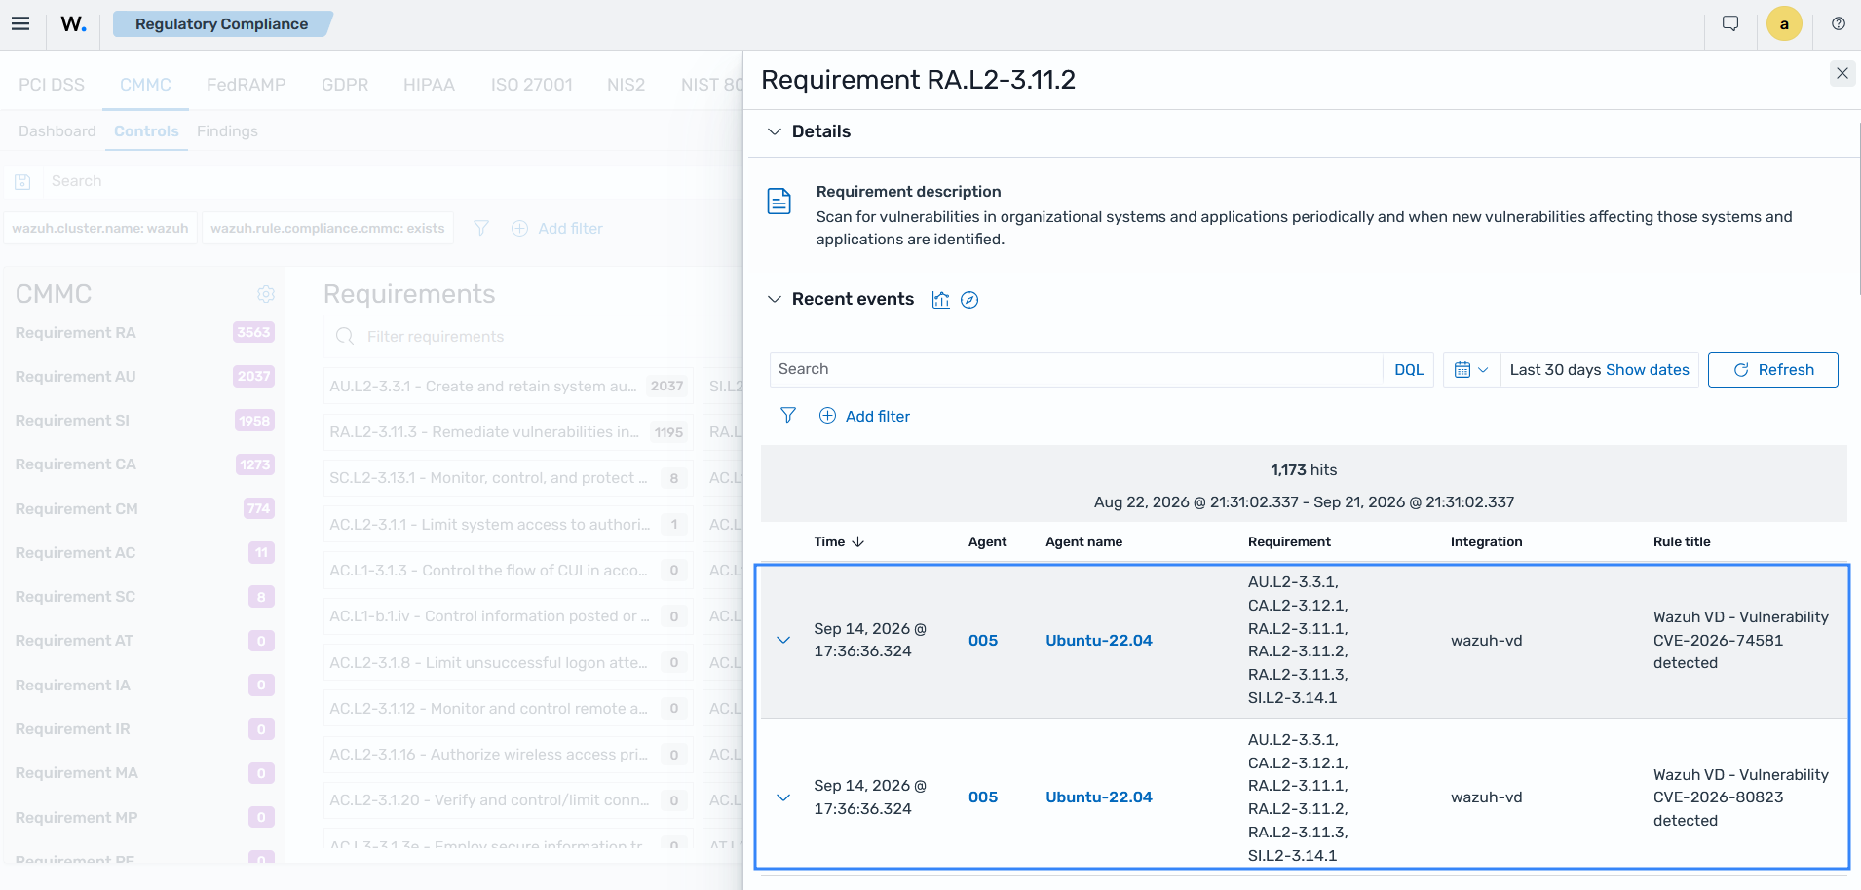Expand the CVE-2026-74581 event row
The width and height of the screenshot is (1861, 890).
pyautogui.click(x=783, y=640)
